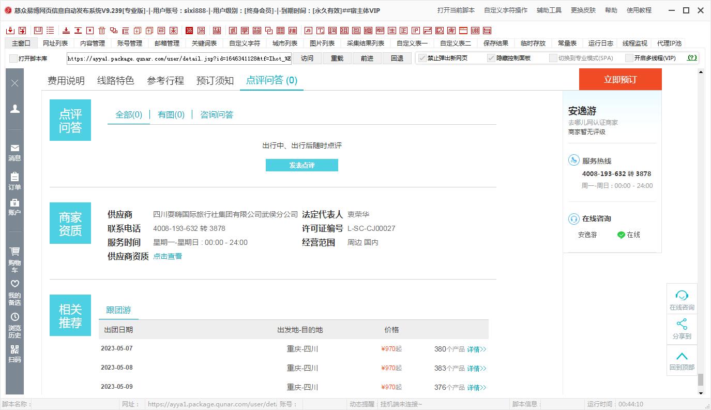The width and height of the screenshot is (711, 410).
Task: Switch to 代理IP池 tab
Action: [x=669, y=43]
